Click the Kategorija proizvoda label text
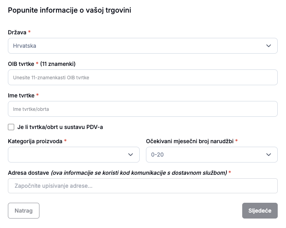The width and height of the screenshot is (286, 228). (35, 141)
